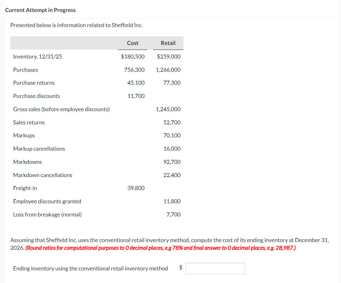Select the 'Markdown cancellations' row label
This screenshot has width=341, height=283.
point(43,175)
